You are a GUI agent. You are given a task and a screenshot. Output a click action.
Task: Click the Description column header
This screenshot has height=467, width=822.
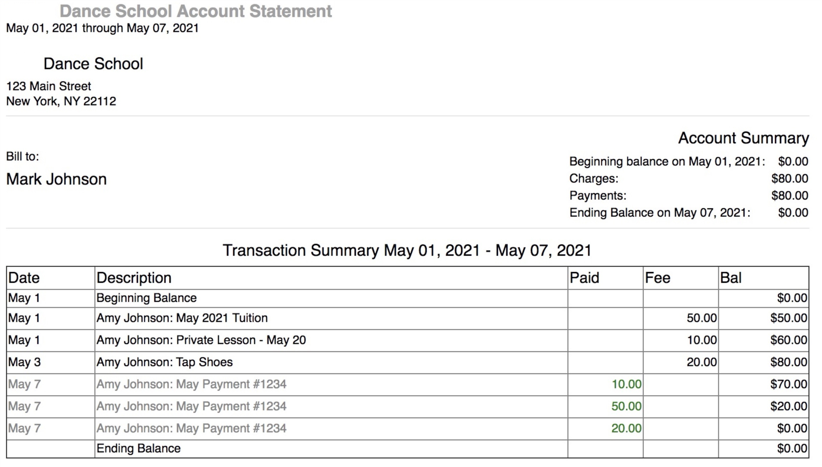(134, 278)
